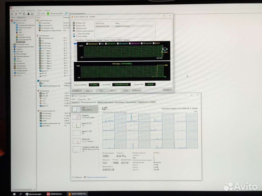Click the Save button in Stability Test
262x196 pixels.
pyautogui.click(x=112, y=90)
